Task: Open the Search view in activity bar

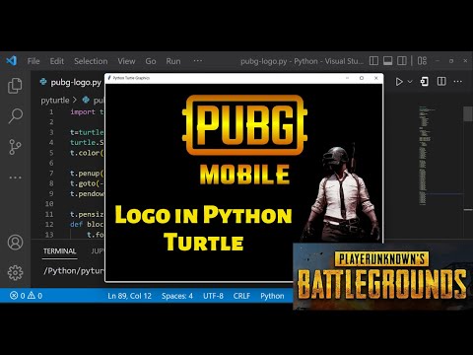Action: click(x=15, y=115)
